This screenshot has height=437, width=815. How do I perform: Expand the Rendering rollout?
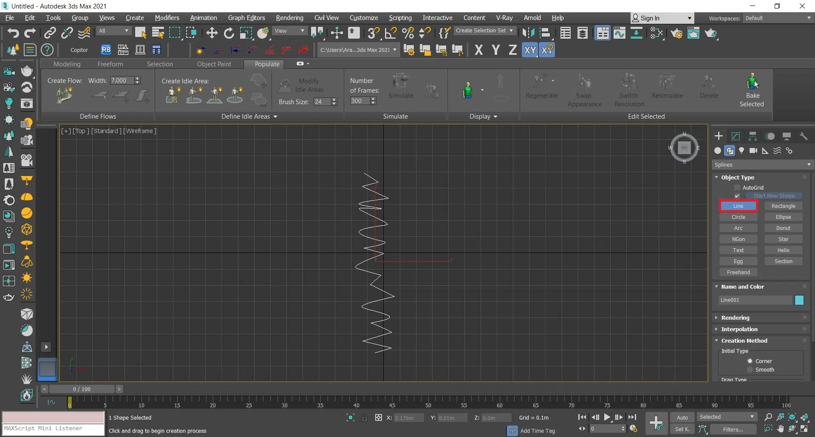[735, 318]
